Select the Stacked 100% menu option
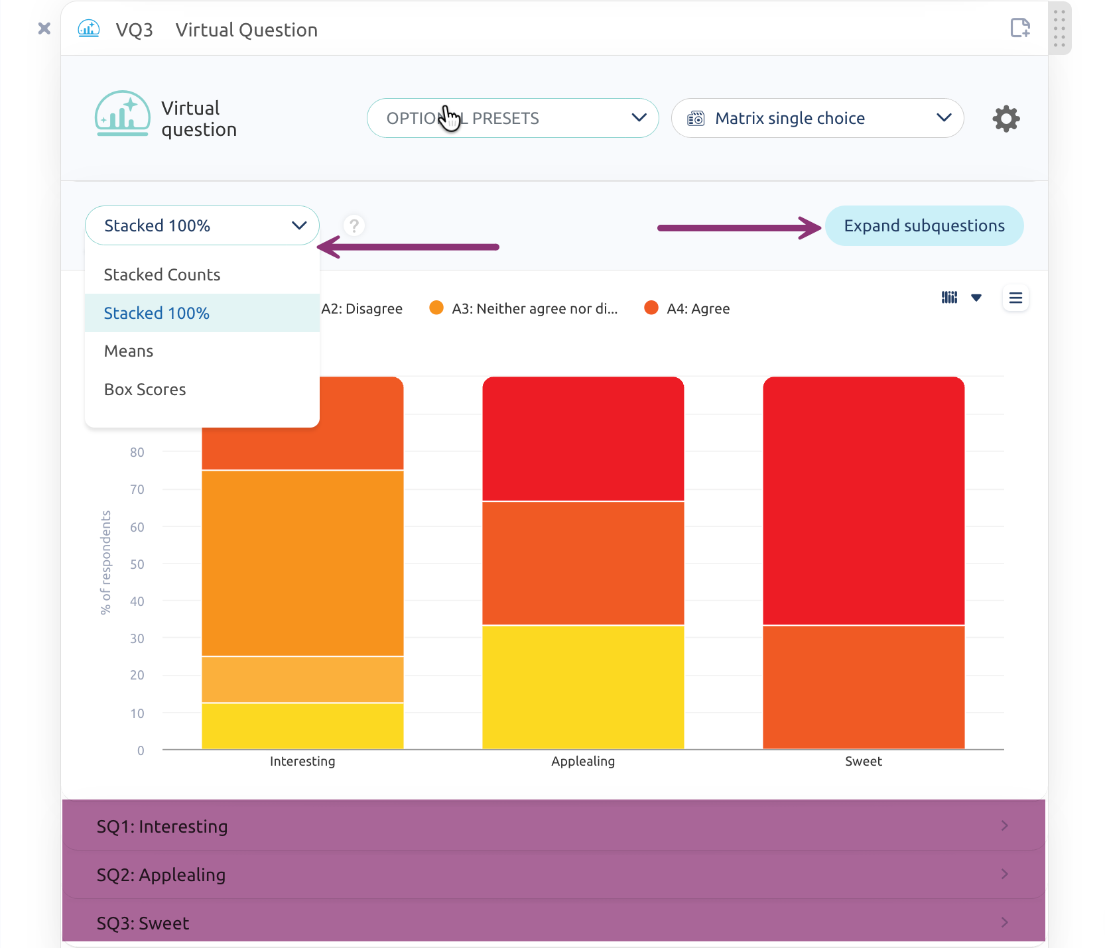The height and width of the screenshot is (948, 1105). [x=202, y=313]
